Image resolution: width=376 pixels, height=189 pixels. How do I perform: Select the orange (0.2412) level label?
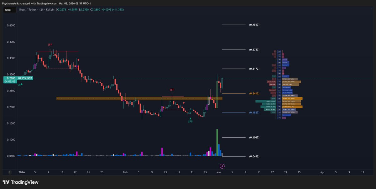pos(254,93)
